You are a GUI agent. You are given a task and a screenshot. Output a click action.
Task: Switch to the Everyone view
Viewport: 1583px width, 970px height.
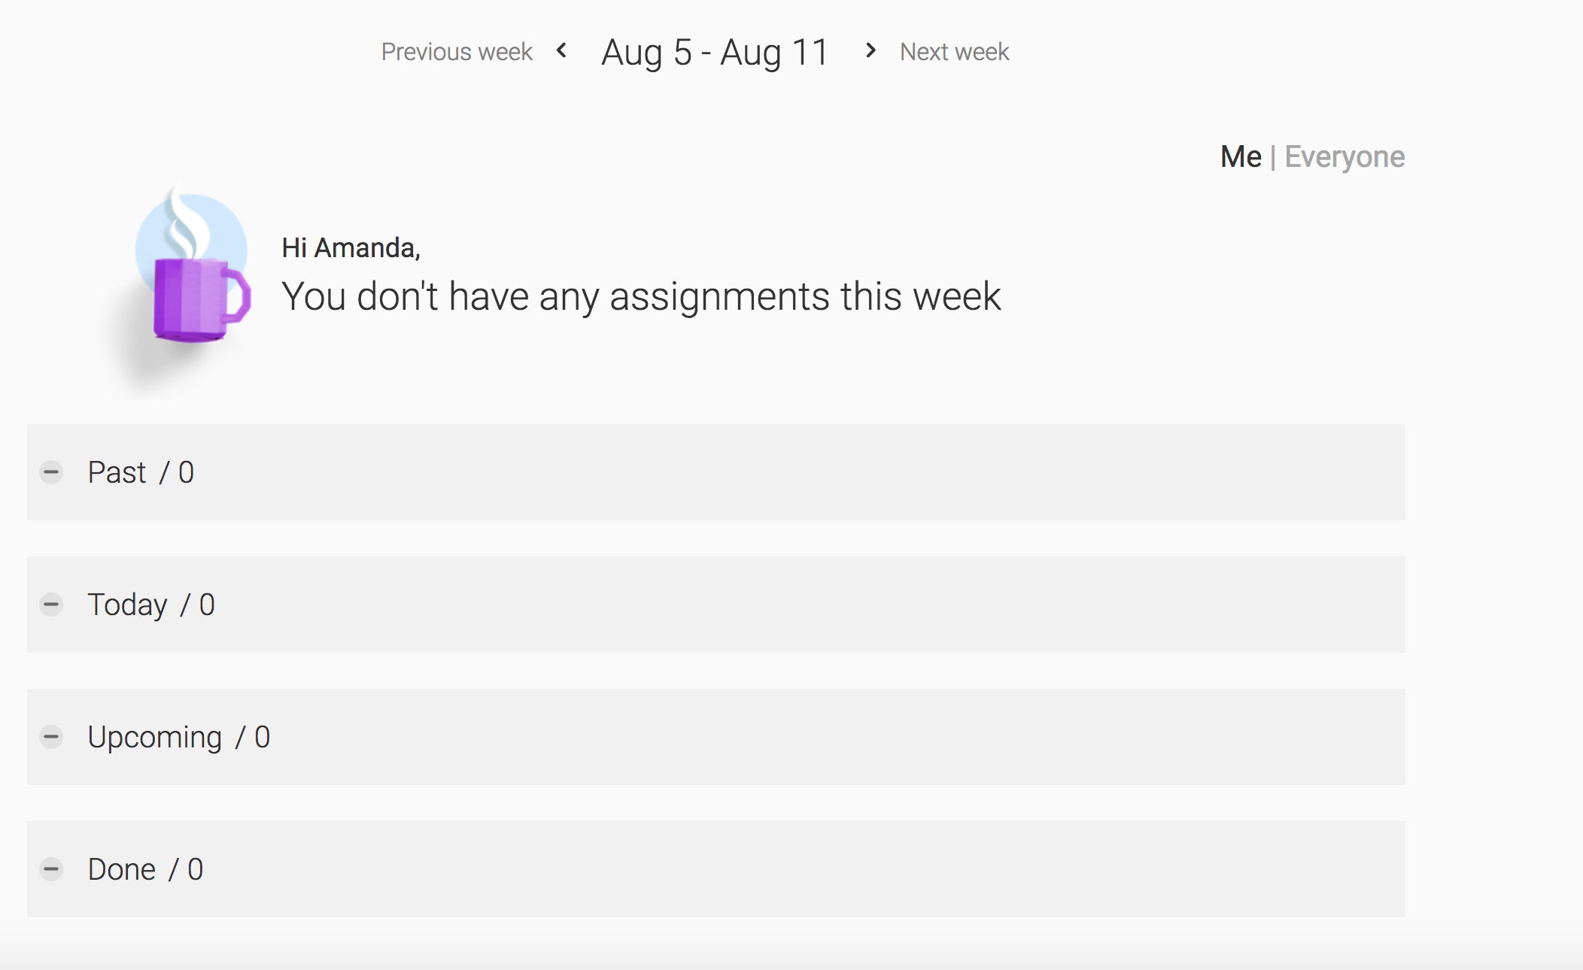[1344, 157]
